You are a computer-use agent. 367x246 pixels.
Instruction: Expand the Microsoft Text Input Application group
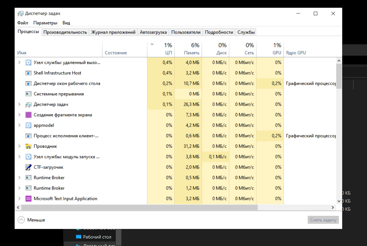[19, 199]
